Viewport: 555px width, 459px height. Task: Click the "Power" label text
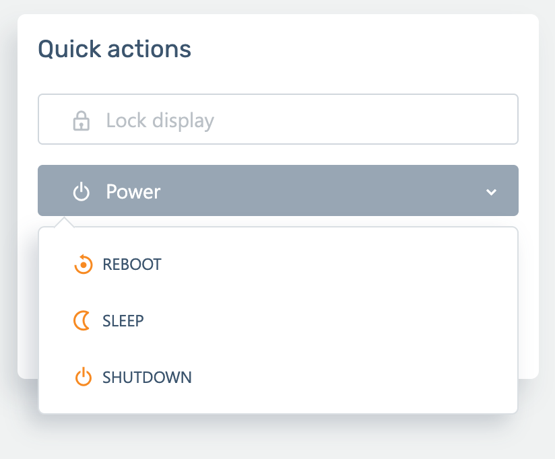click(x=133, y=192)
